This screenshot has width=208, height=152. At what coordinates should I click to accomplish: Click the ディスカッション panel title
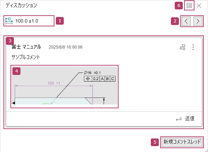point(21,6)
